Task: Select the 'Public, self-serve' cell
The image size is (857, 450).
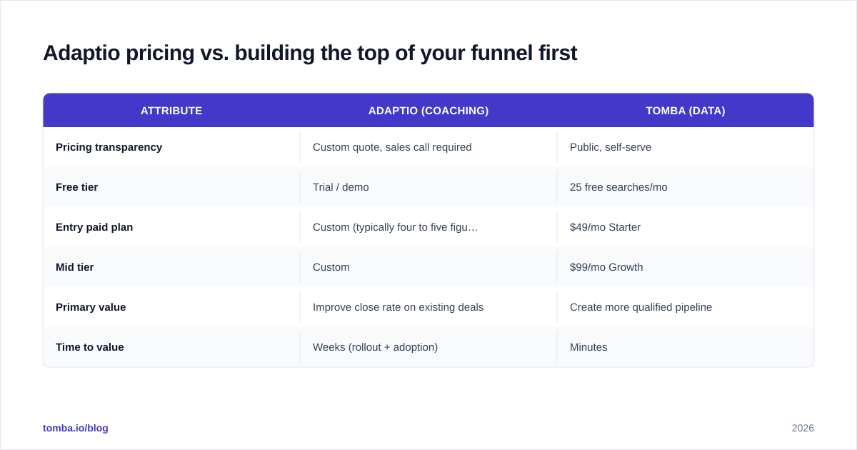Action: coord(686,147)
